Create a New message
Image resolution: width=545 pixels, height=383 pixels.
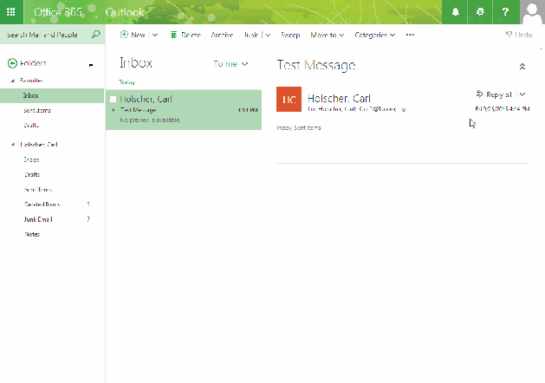133,35
